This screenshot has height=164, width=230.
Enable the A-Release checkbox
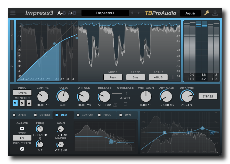click(125, 94)
